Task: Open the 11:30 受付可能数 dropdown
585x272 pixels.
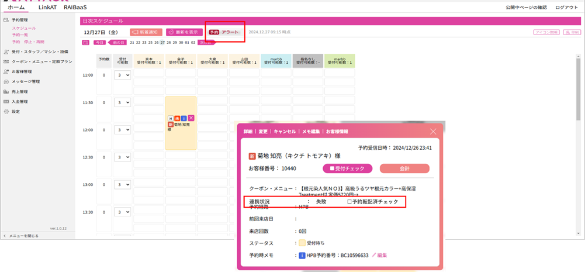Action: pyautogui.click(x=123, y=102)
